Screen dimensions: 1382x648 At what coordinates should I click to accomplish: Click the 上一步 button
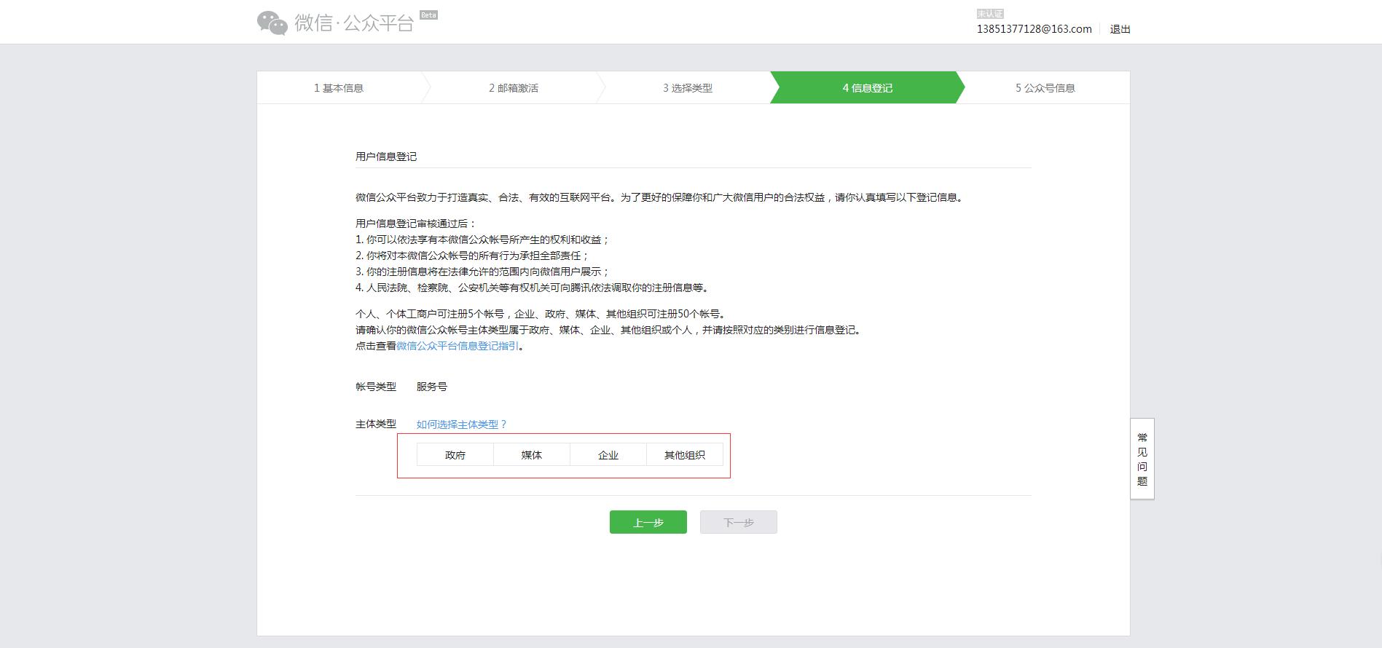coord(648,522)
